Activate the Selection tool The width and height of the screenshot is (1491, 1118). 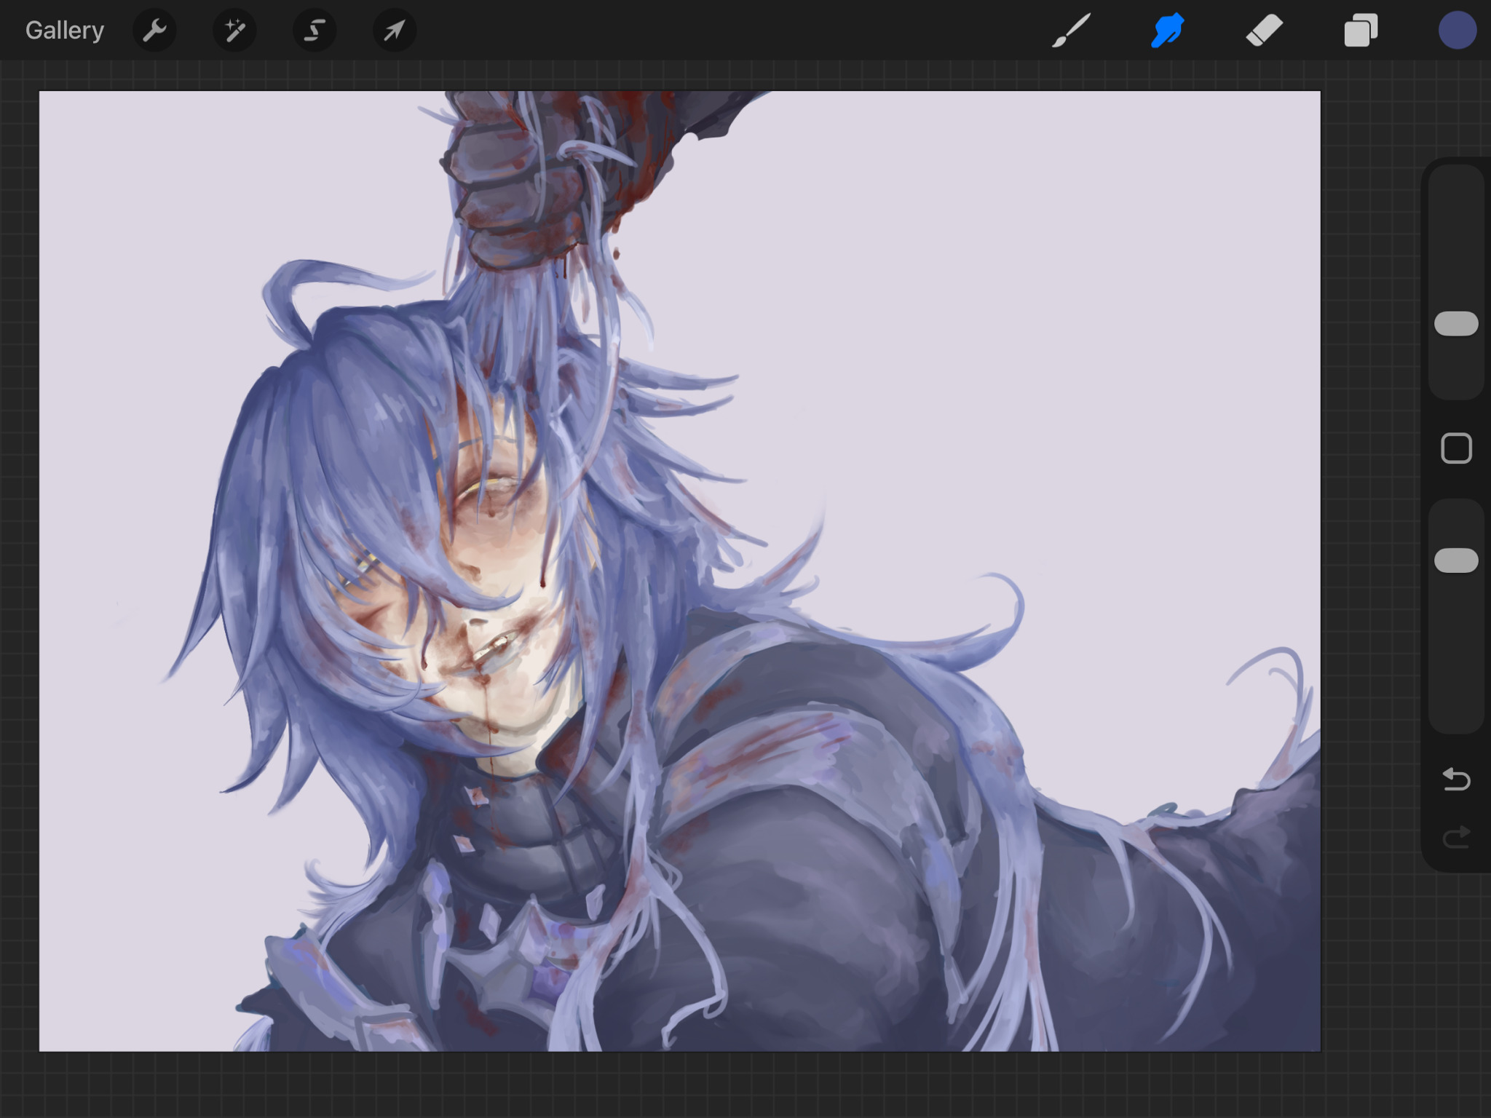point(315,31)
